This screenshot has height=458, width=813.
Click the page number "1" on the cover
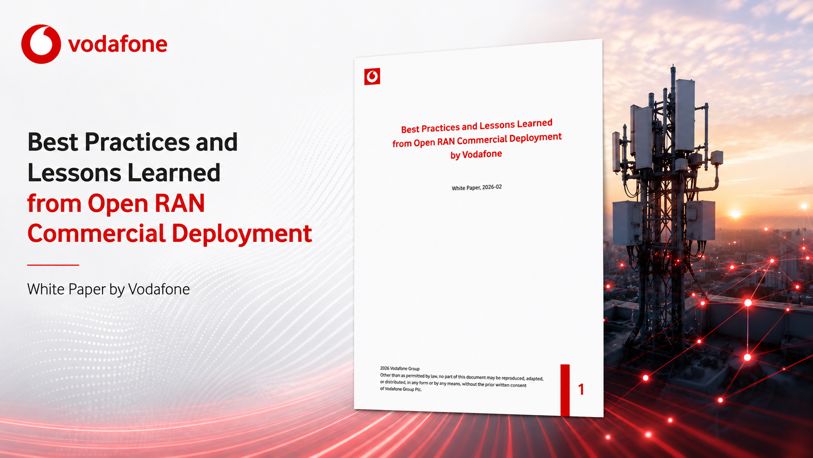(x=581, y=389)
